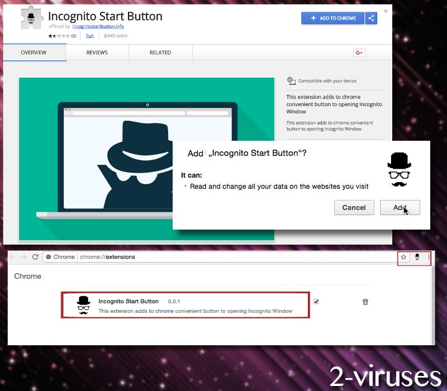Image resolution: width=447 pixels, height=391 pixels.
Task: Open the RELATED tab
Action: (160, 52)
